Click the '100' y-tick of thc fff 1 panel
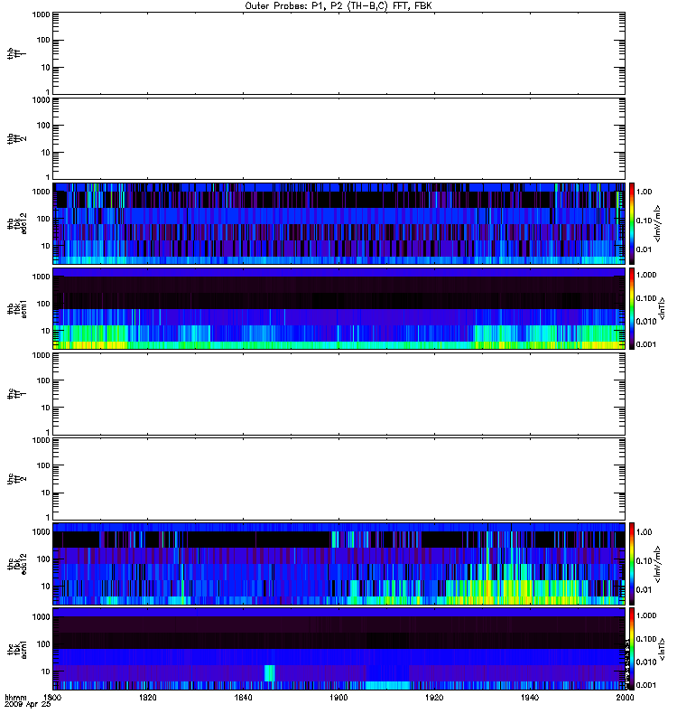The width and height of the screenshot is (677, 723). [43, 380]
